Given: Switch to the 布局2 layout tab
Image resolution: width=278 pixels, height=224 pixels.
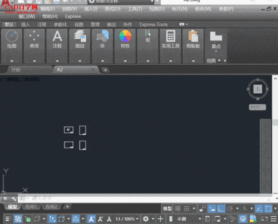Looking at the screenshot, I should click(51, 207).
